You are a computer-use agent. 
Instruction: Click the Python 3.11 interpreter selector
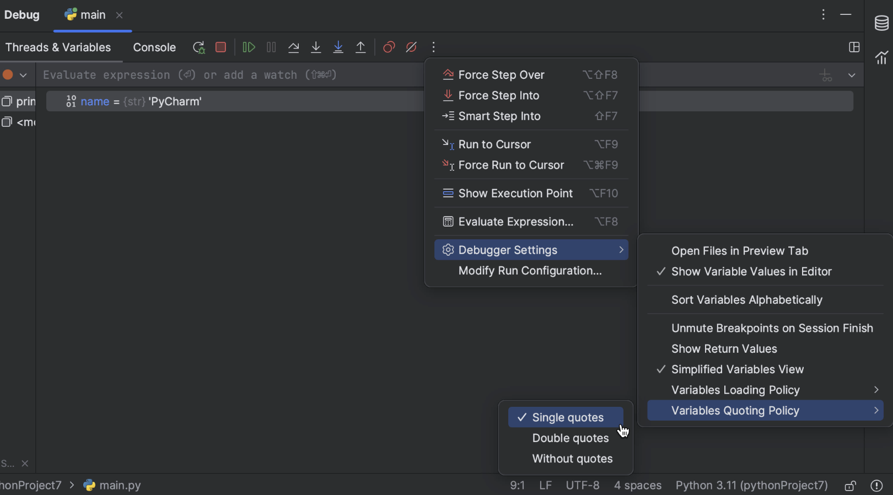pyautogui.click(x=751, y=486)
